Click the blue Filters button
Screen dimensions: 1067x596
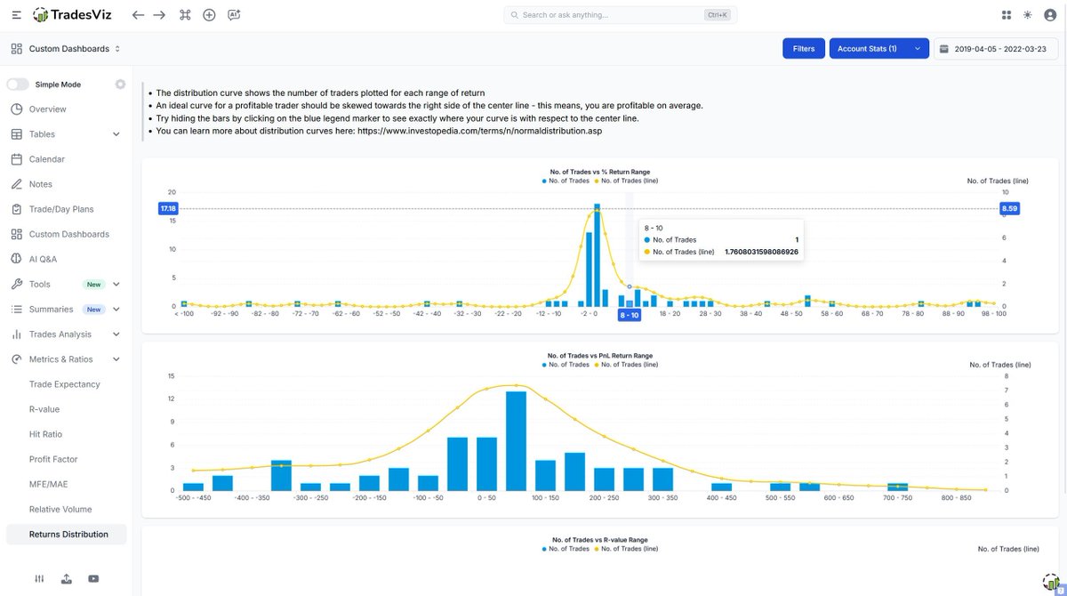pyautogui.click(x=803, y=49)
